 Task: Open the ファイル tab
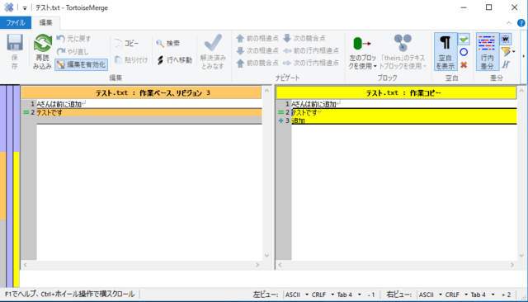[16, 22]
